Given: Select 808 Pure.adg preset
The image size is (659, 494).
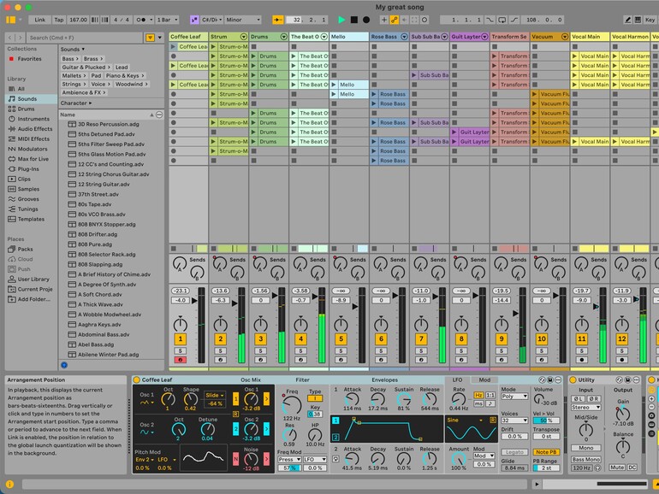Looking at the screenshot, I should [94, 244].
